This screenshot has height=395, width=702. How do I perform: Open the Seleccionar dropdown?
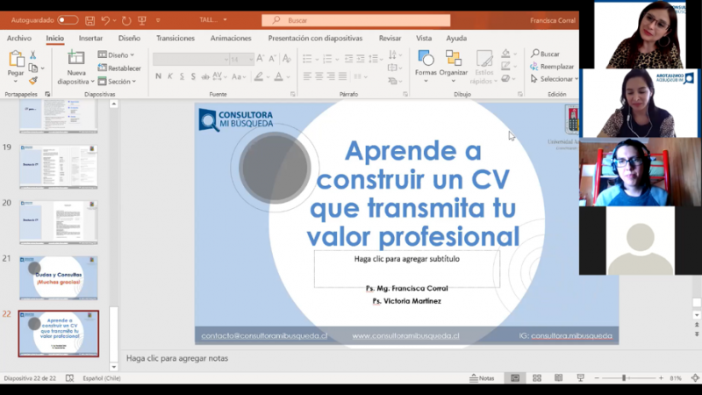[x=555, y=79]
